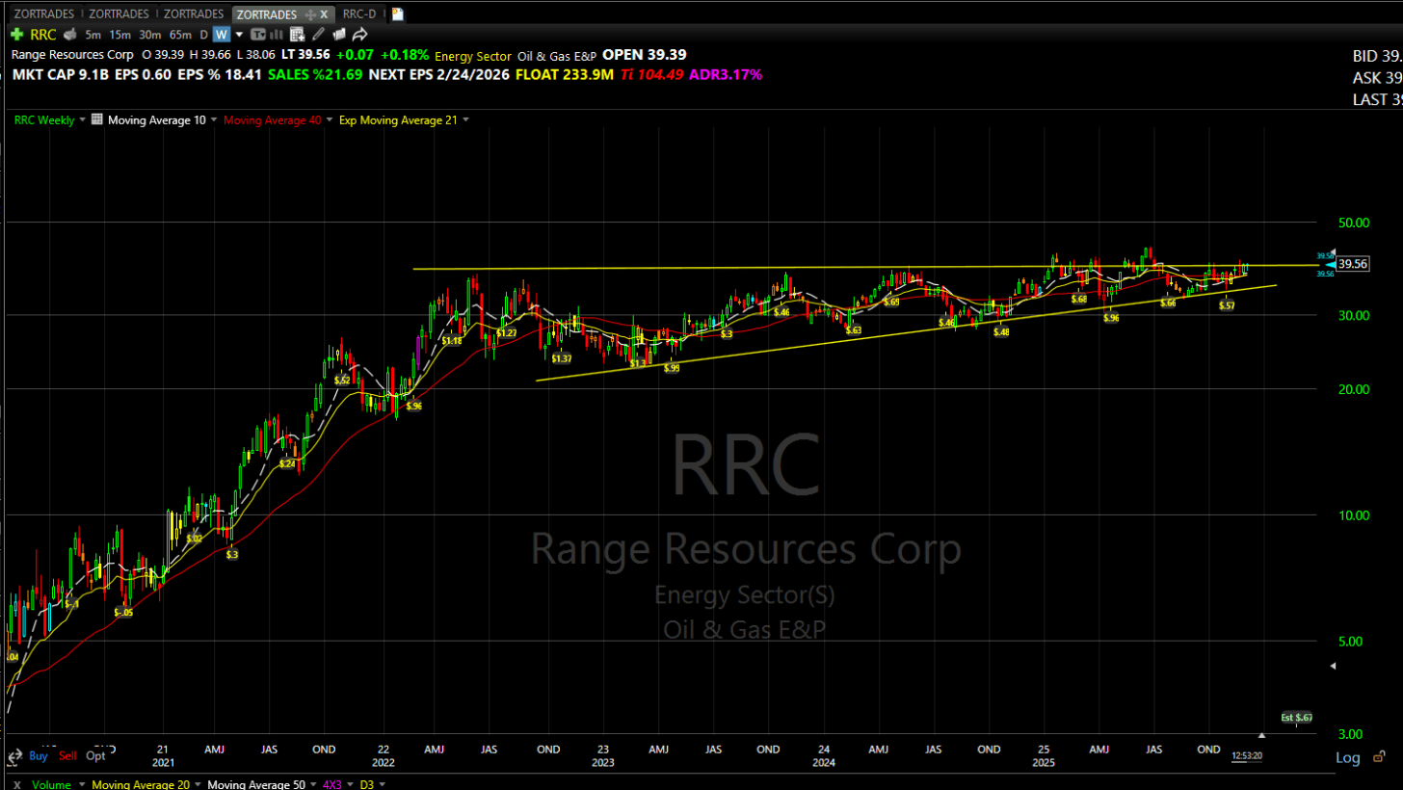Switch to the RRC-D tab
This screenshot has height=790, width=1403.
[359, 14]
